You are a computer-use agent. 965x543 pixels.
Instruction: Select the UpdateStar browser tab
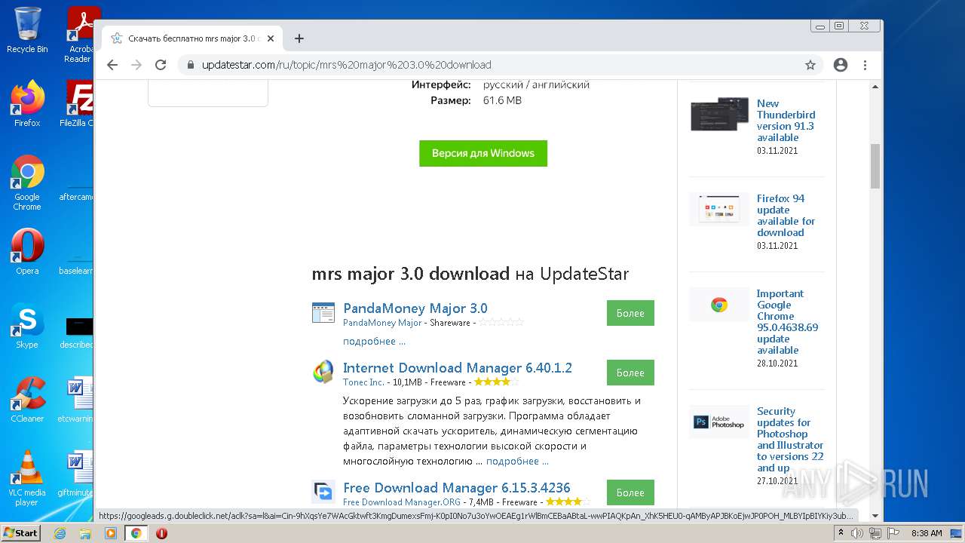[x=193, y=38]
